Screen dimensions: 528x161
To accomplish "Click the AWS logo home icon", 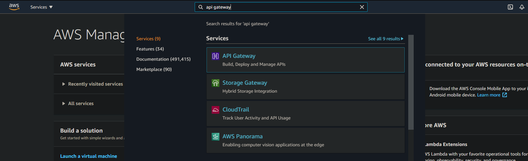I will (14, 7).
